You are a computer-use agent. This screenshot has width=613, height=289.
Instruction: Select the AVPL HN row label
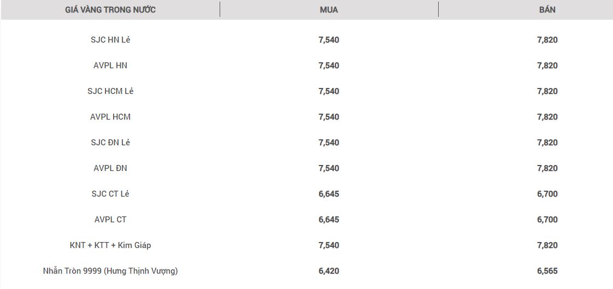point(110,66)
